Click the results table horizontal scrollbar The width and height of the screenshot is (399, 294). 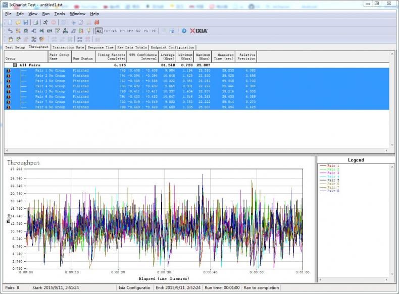196,150
